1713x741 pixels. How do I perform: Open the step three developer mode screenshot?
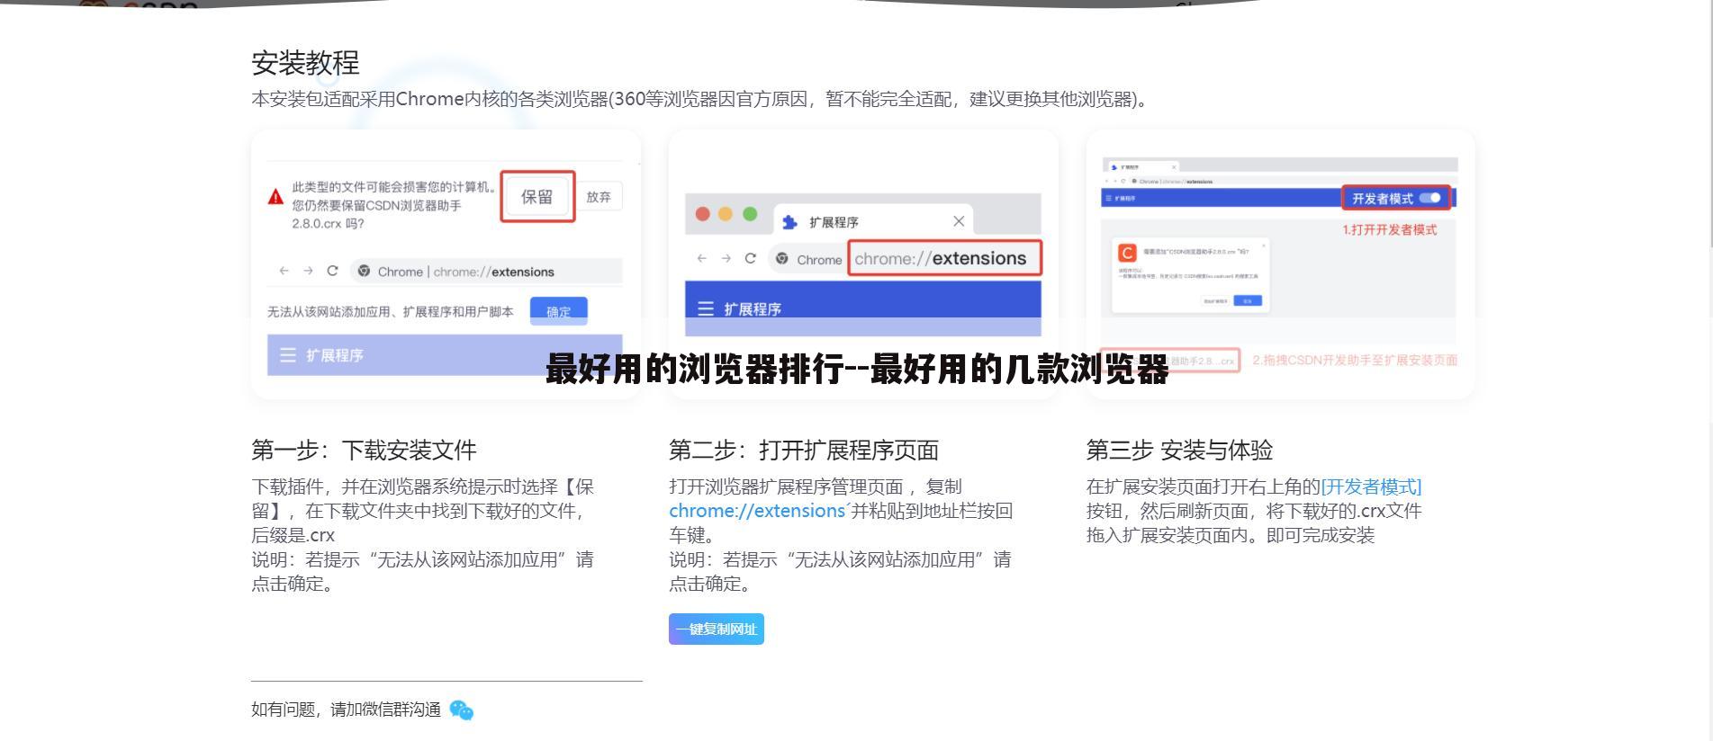(x=1280, y=264)
